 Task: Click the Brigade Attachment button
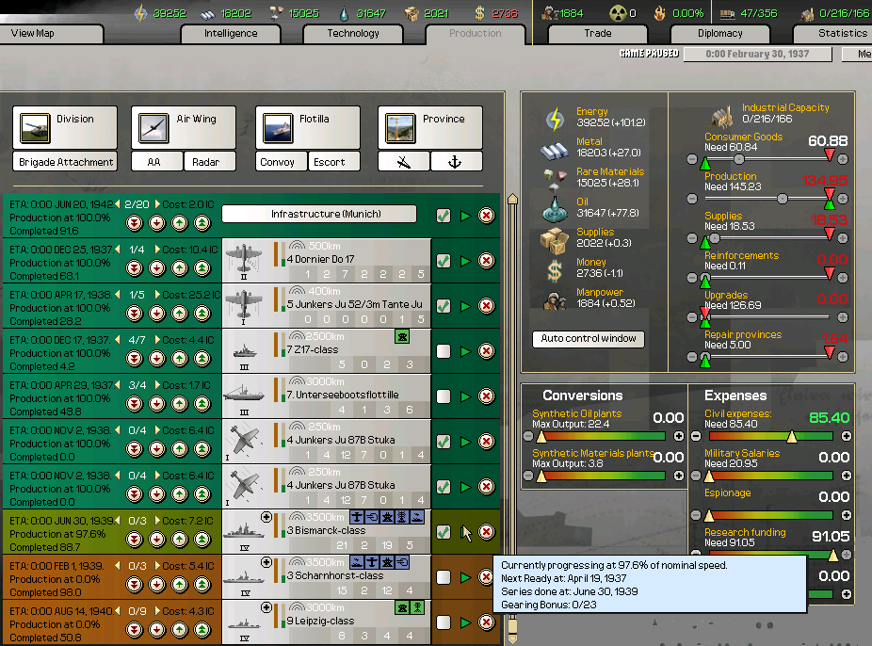coord(66,162)
